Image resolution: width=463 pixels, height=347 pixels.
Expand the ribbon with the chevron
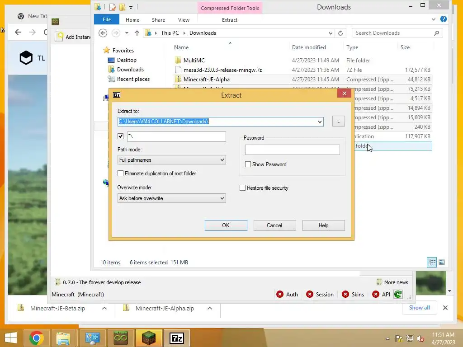click(434, 19)
